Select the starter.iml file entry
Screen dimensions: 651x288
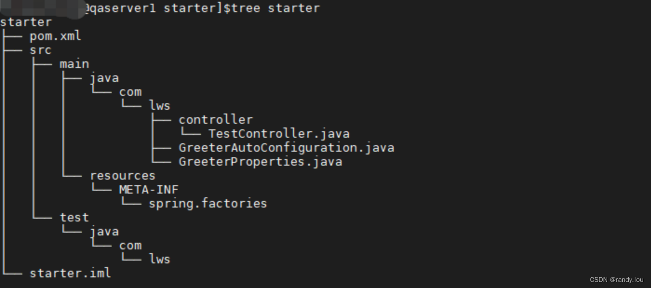coord(70,273)
